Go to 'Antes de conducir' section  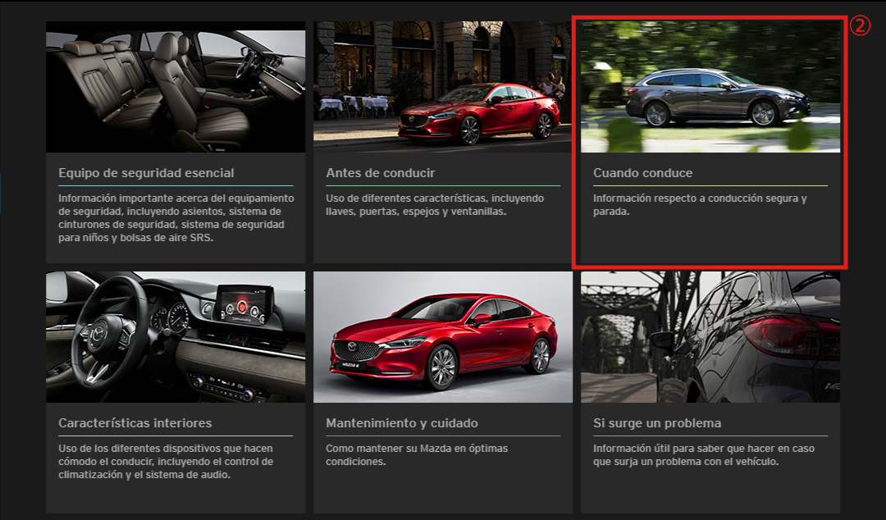coord(381,173)
